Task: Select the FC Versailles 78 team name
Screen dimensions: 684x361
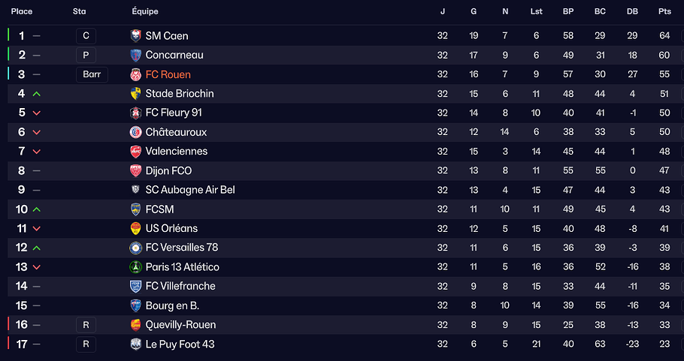Action: pyautogui.click(x=182, y=248)
